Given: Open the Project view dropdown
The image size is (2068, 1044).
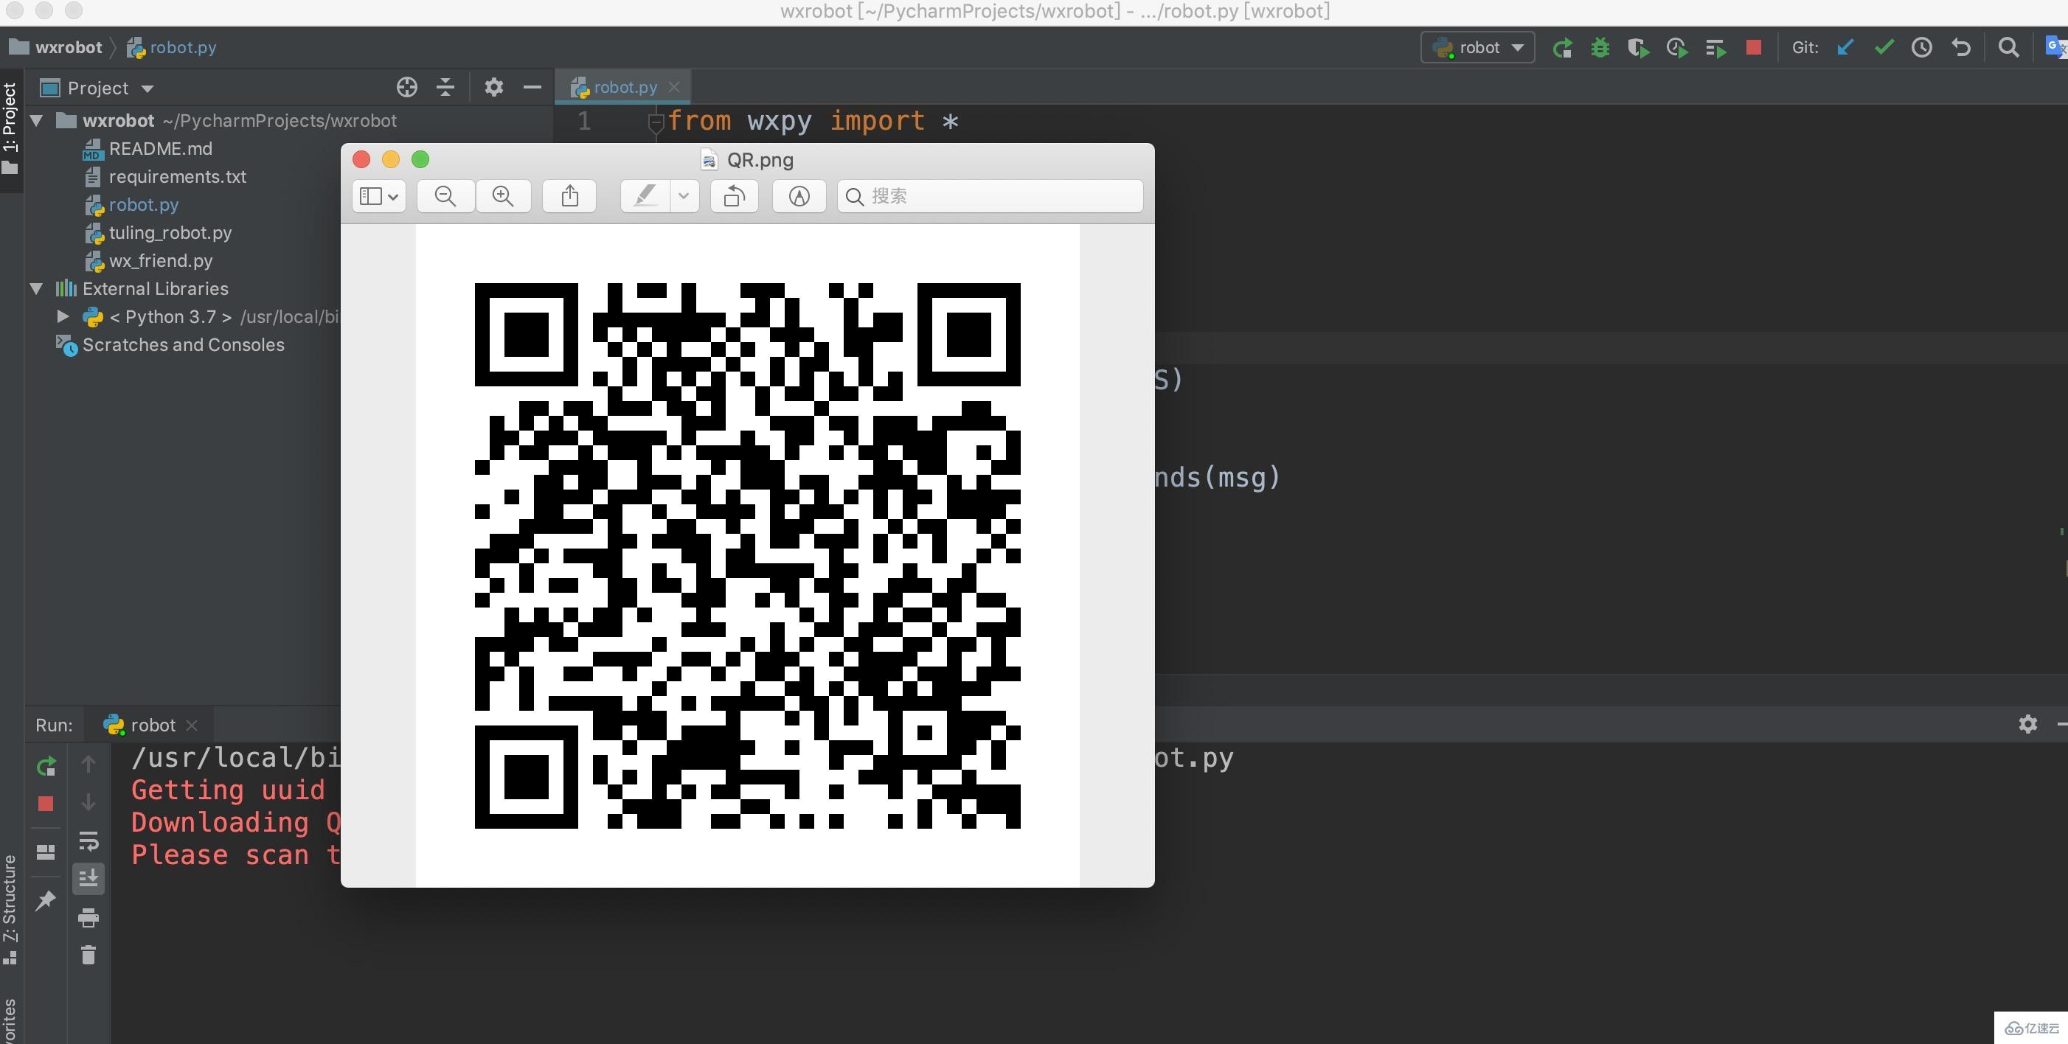Looking at the screenshot, I should (147, 88).
